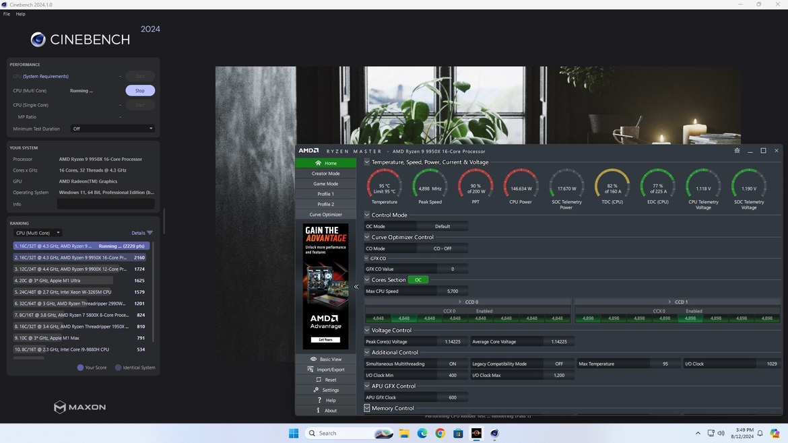
Task: Click the Cinebench logo icon
Action: 38,39
